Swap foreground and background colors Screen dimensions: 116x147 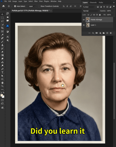coord(4,93)
